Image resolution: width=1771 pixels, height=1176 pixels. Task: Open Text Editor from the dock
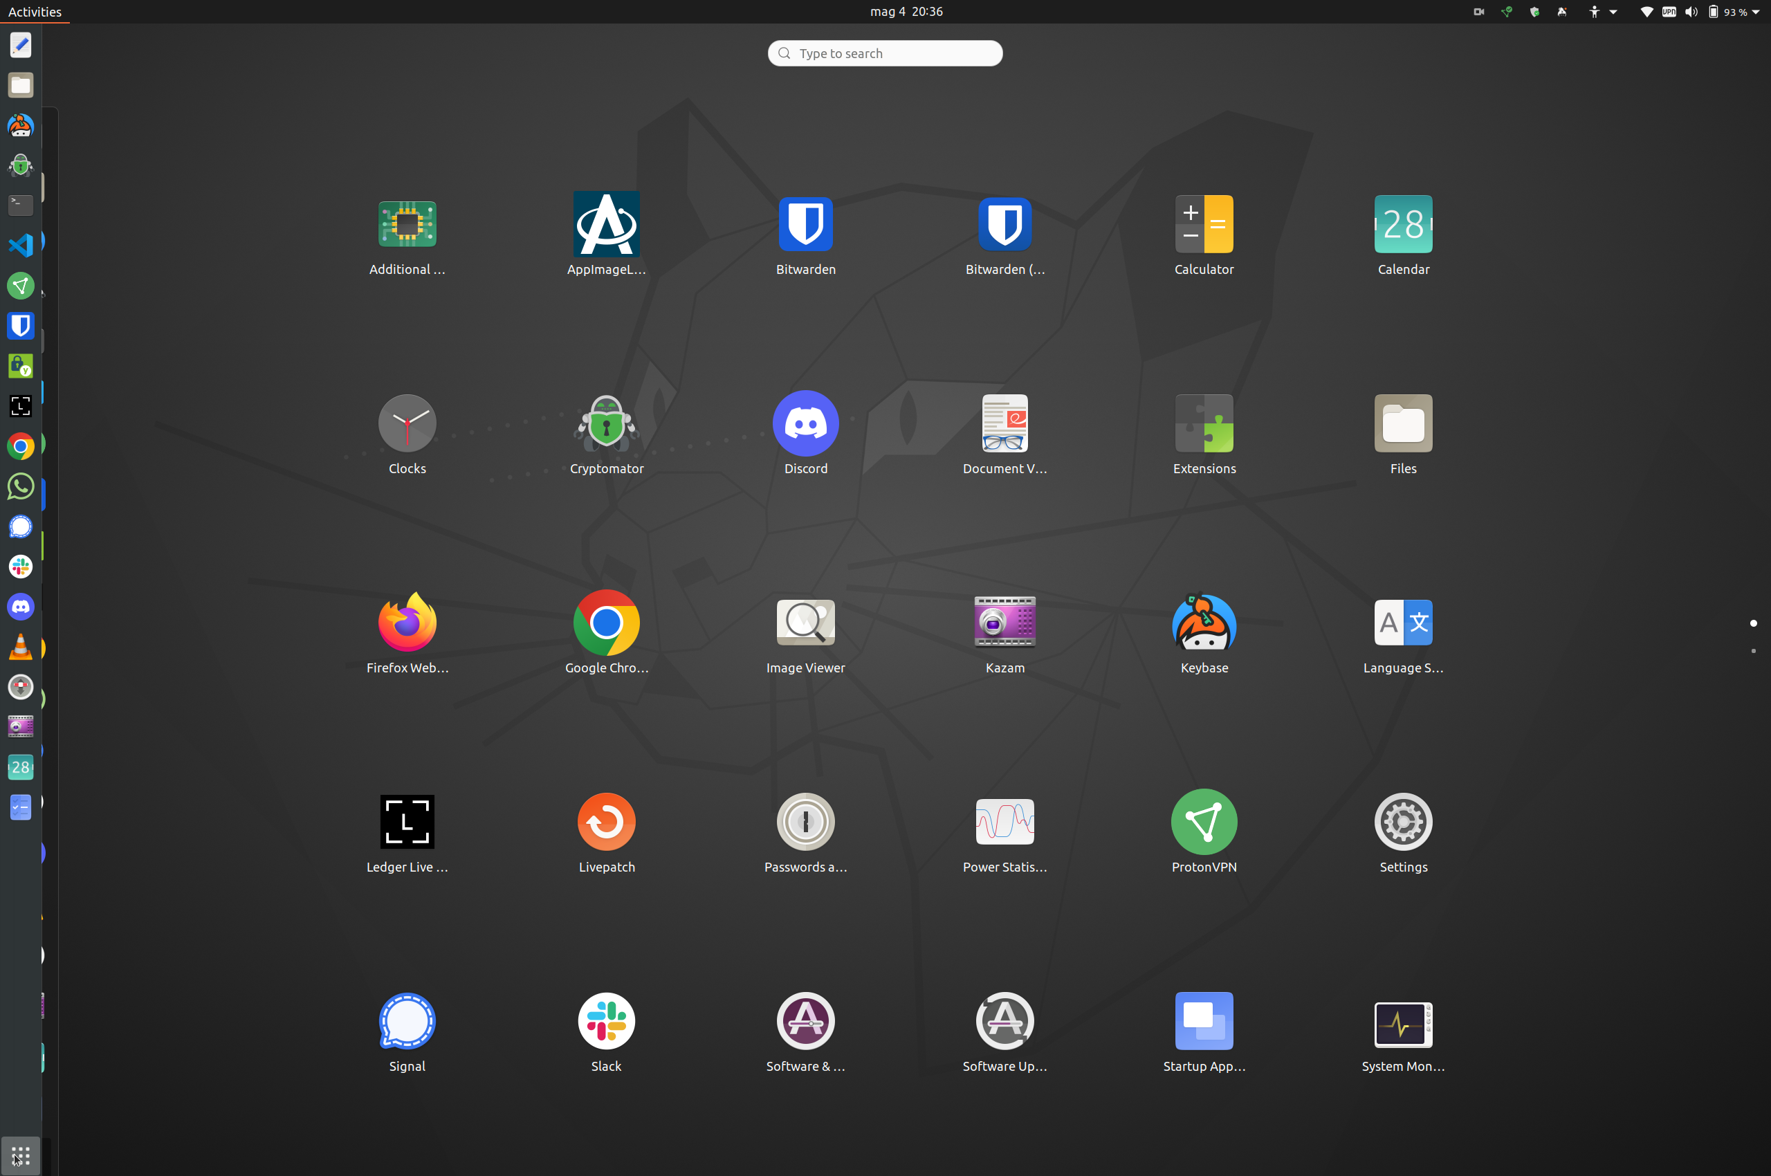(20, 45)
